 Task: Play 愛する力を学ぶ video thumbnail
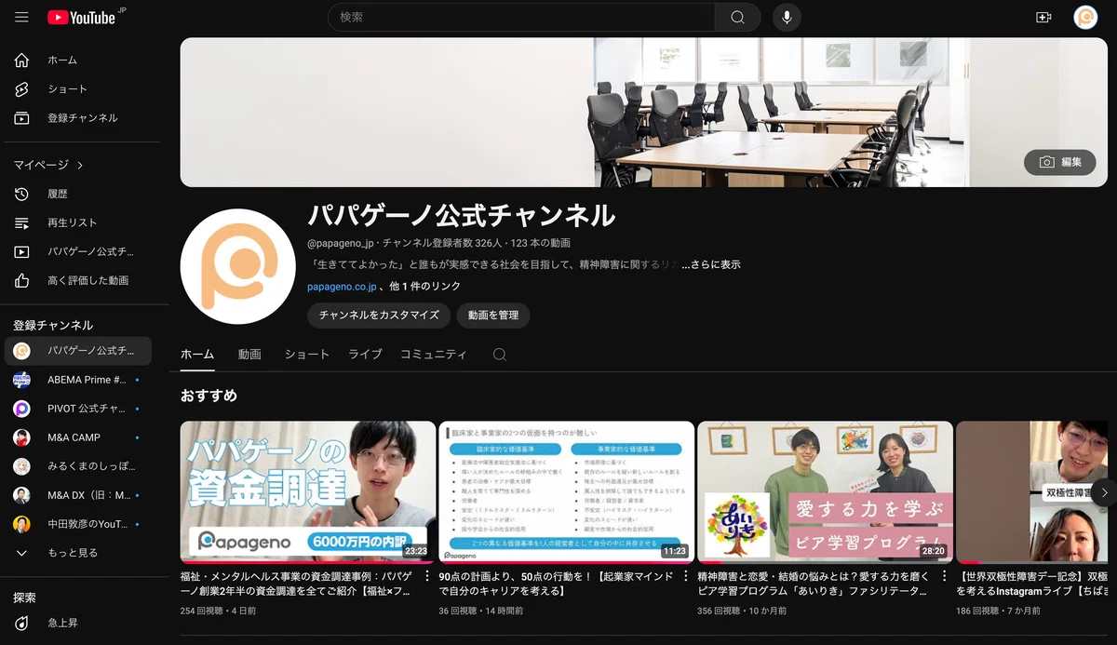(x=826, y=492)
